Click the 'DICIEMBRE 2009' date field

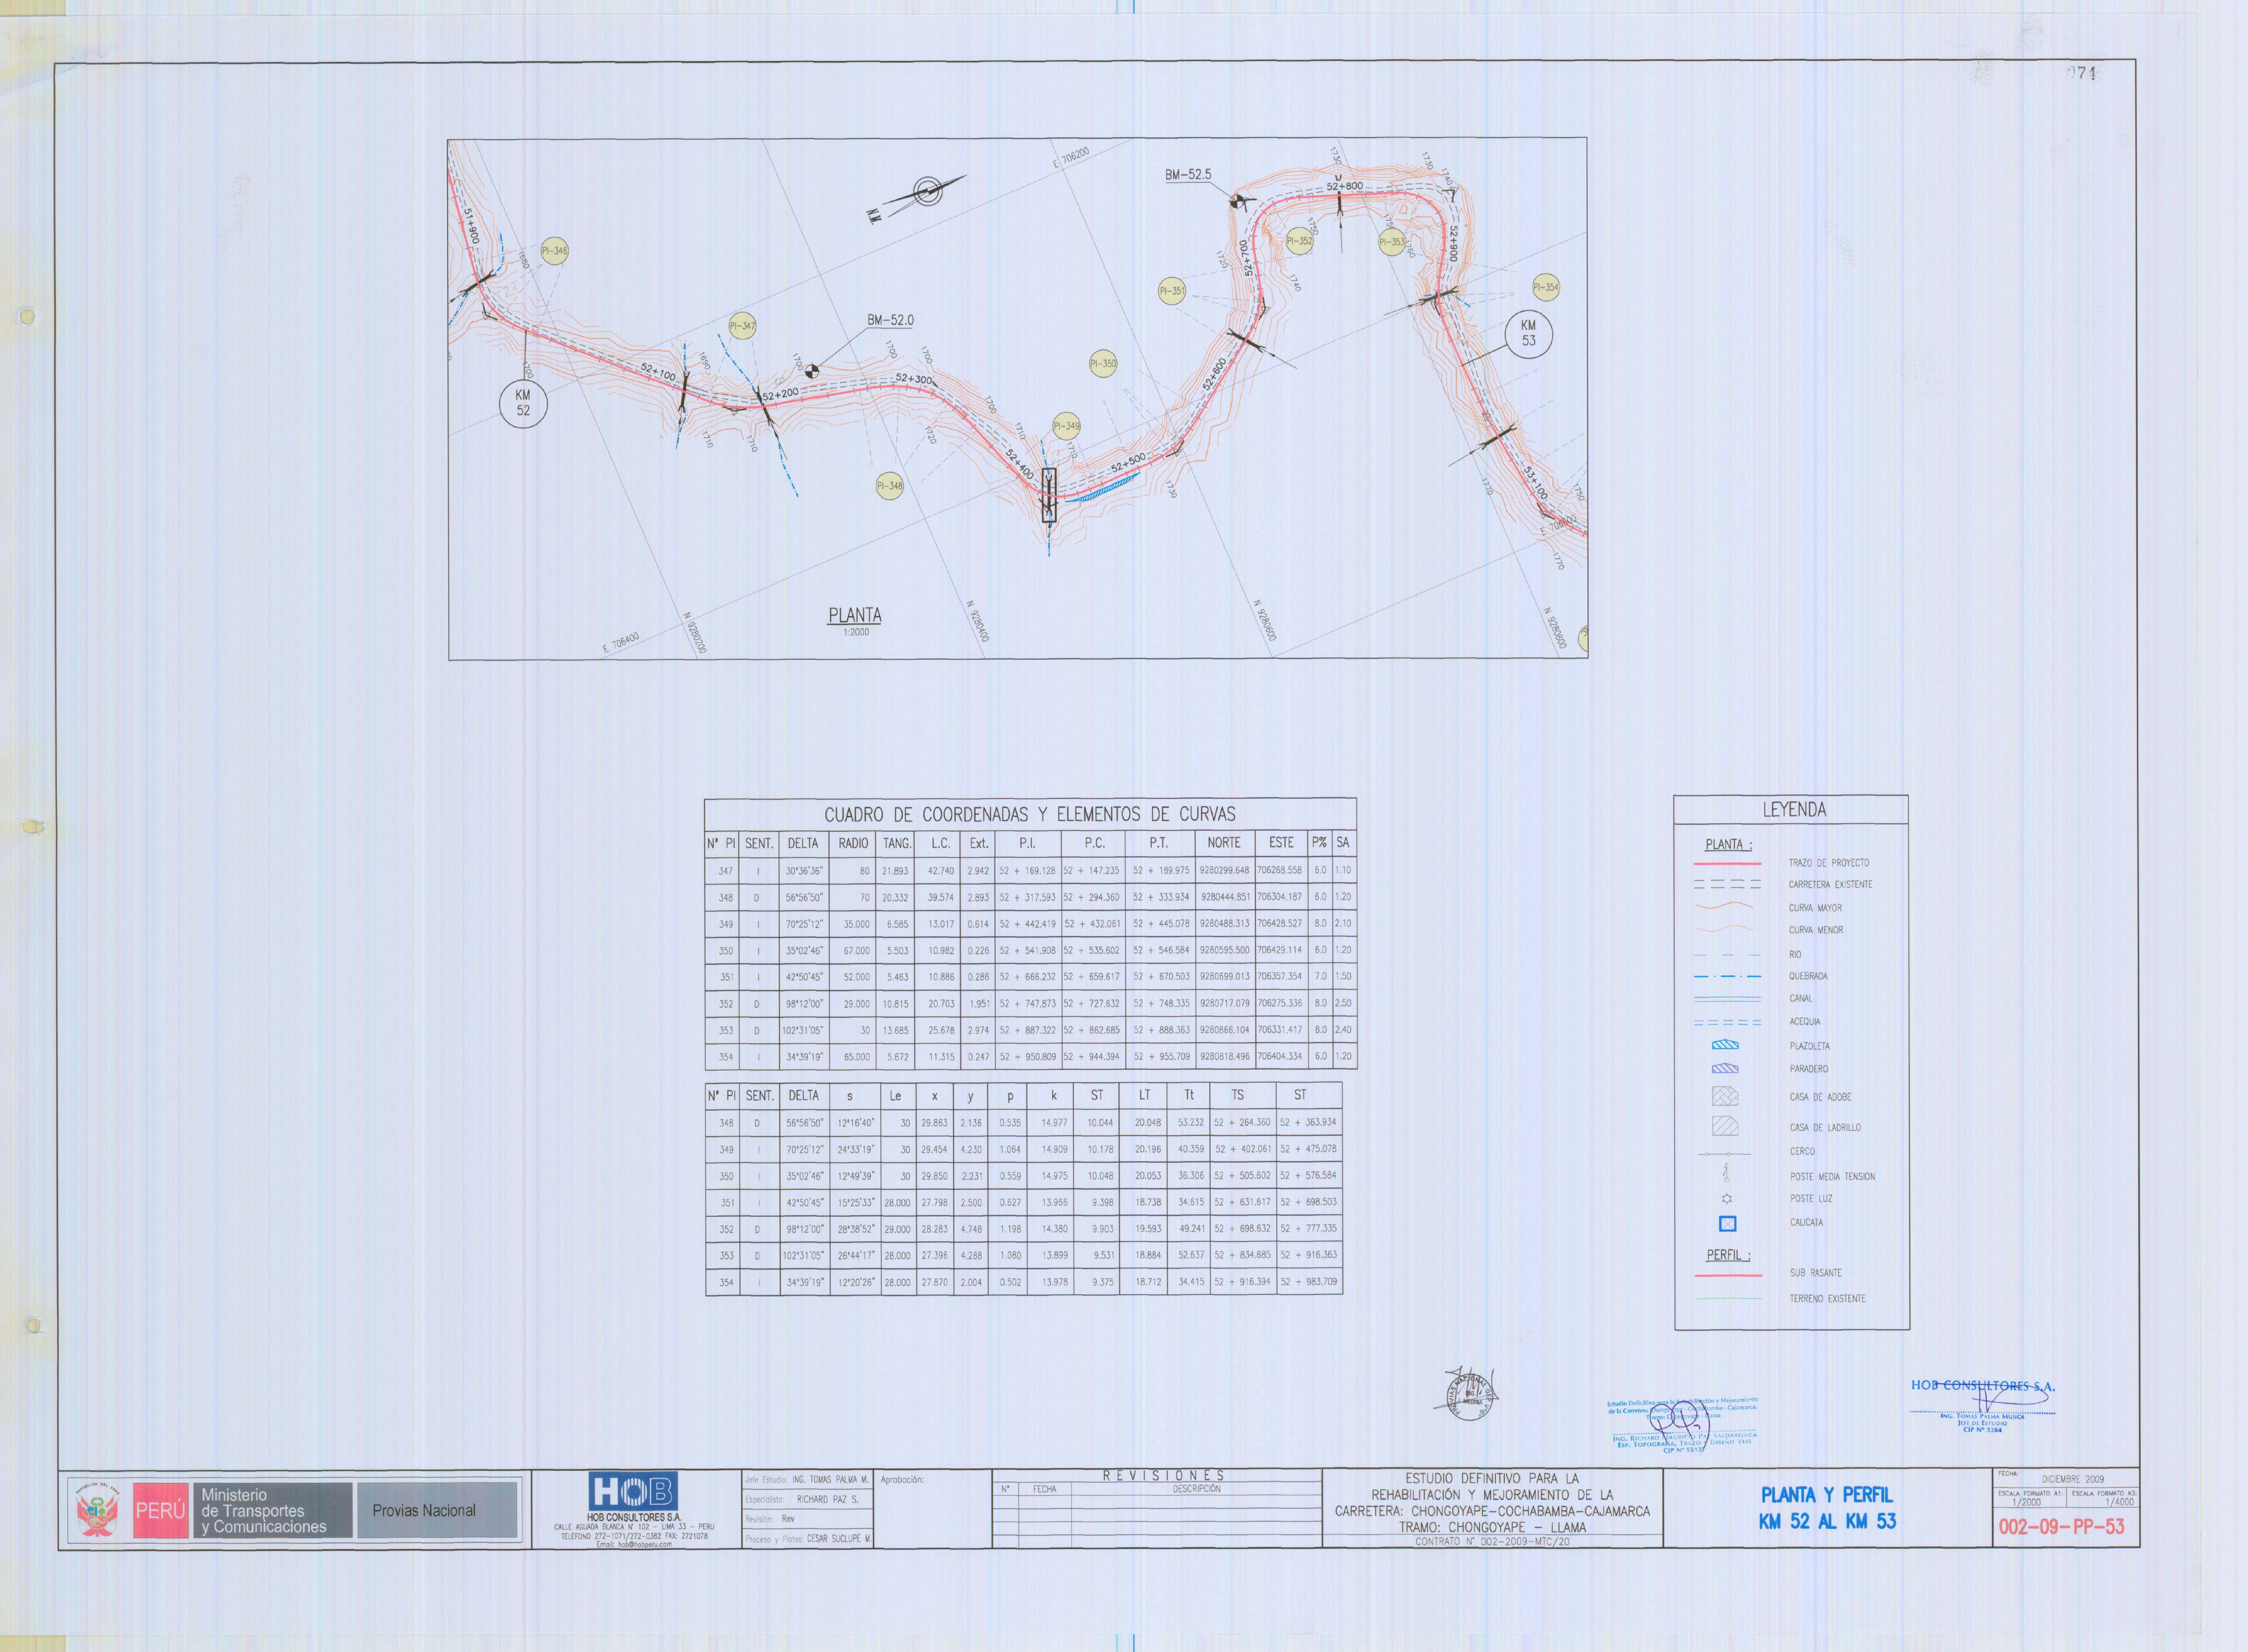(2073, 1479)
